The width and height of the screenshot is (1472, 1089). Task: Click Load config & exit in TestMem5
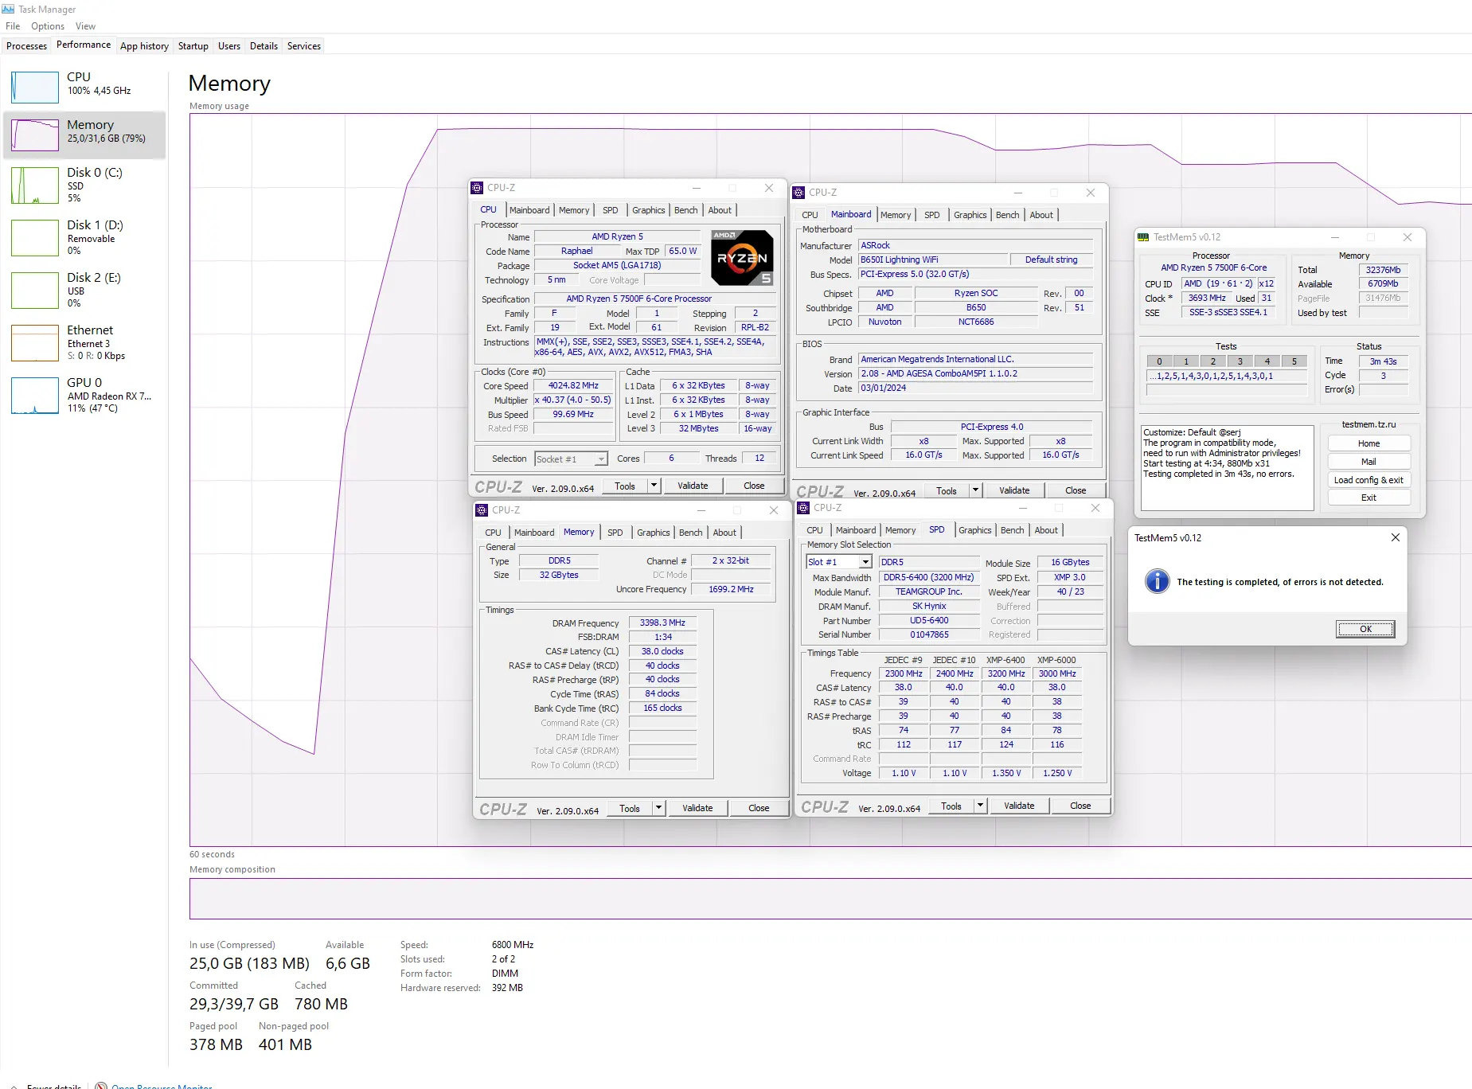point(1369,480)
